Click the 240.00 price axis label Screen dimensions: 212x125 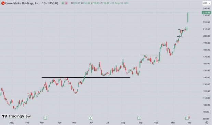tap(207, 9)
